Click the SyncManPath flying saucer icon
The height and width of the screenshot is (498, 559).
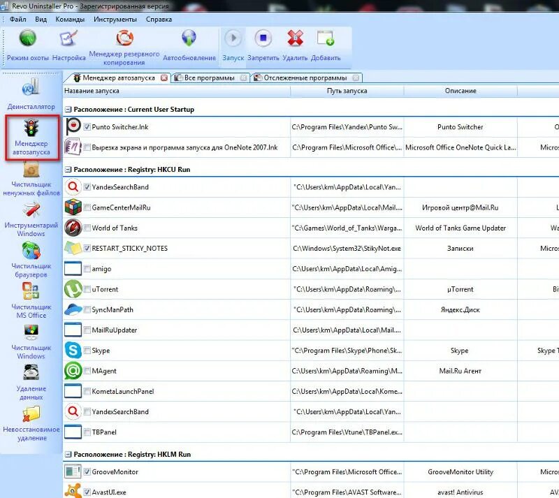coord(73,309)
